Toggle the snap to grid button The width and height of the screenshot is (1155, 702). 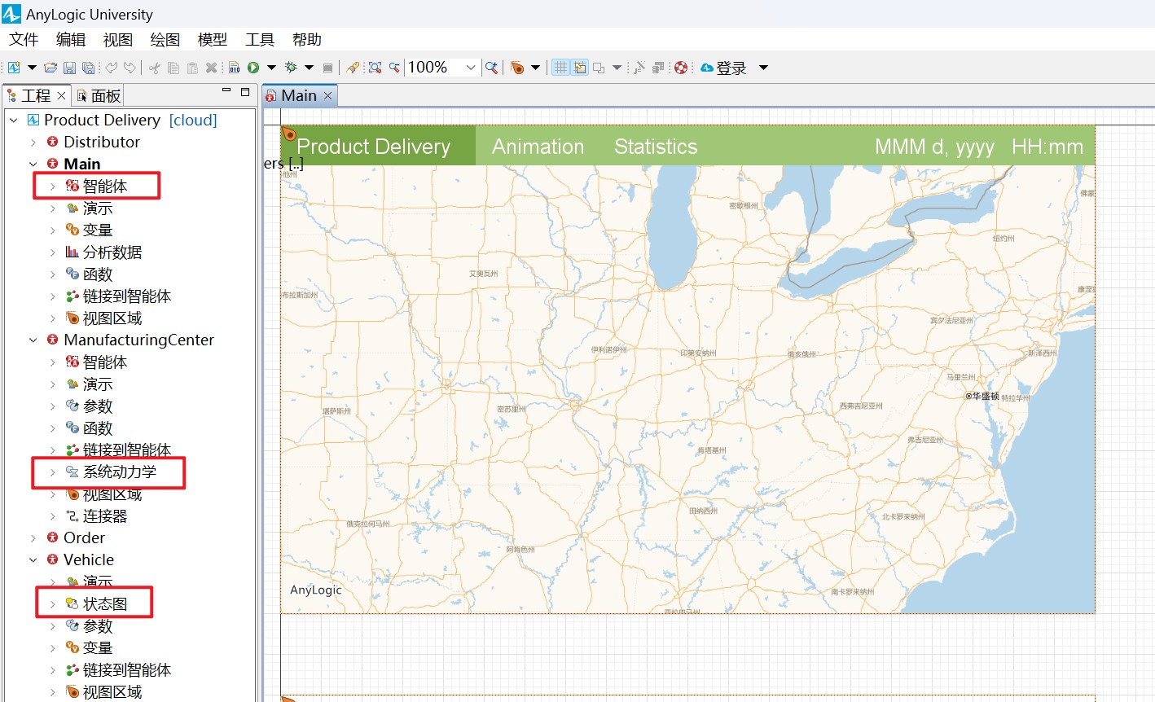(x=580, y=68)
